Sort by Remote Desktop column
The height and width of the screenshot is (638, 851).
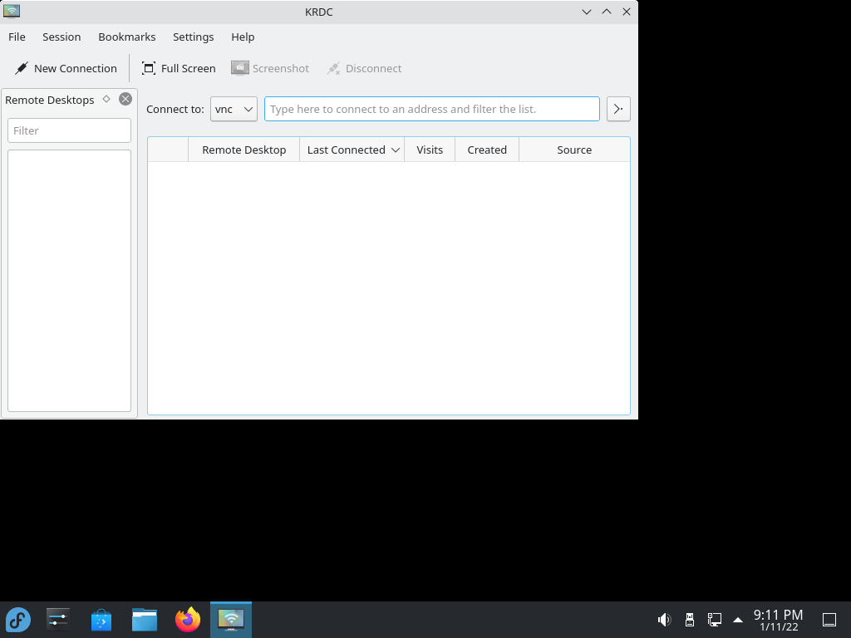tap(244, 150)
